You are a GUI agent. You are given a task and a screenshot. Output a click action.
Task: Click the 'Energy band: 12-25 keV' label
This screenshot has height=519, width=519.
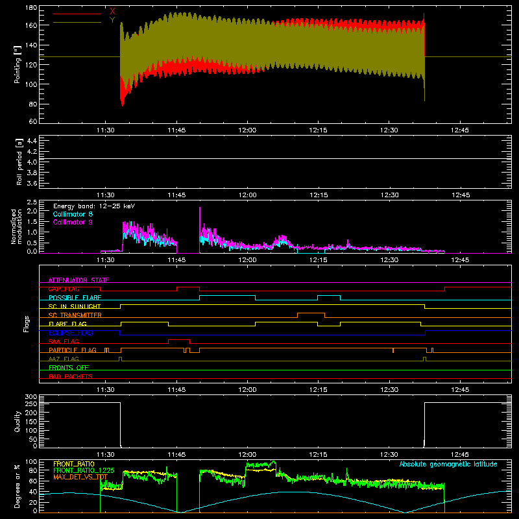[x=94, y=206]
